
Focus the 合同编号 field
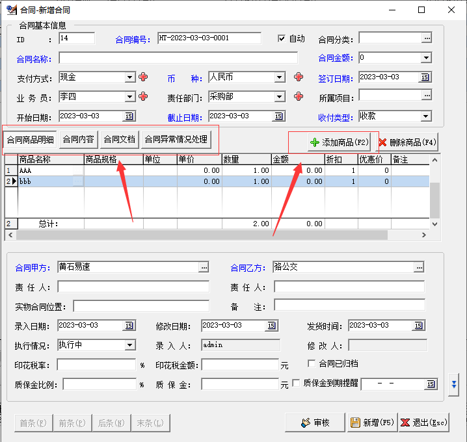[209, 38]
